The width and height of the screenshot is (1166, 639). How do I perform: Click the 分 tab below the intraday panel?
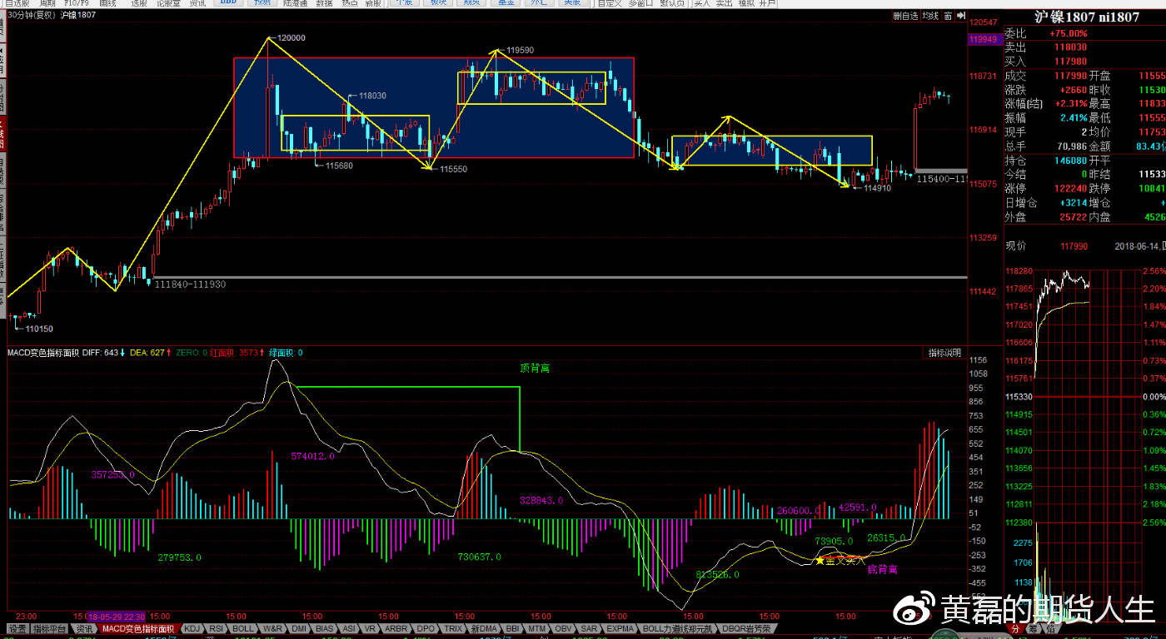tap(1015, 629)
